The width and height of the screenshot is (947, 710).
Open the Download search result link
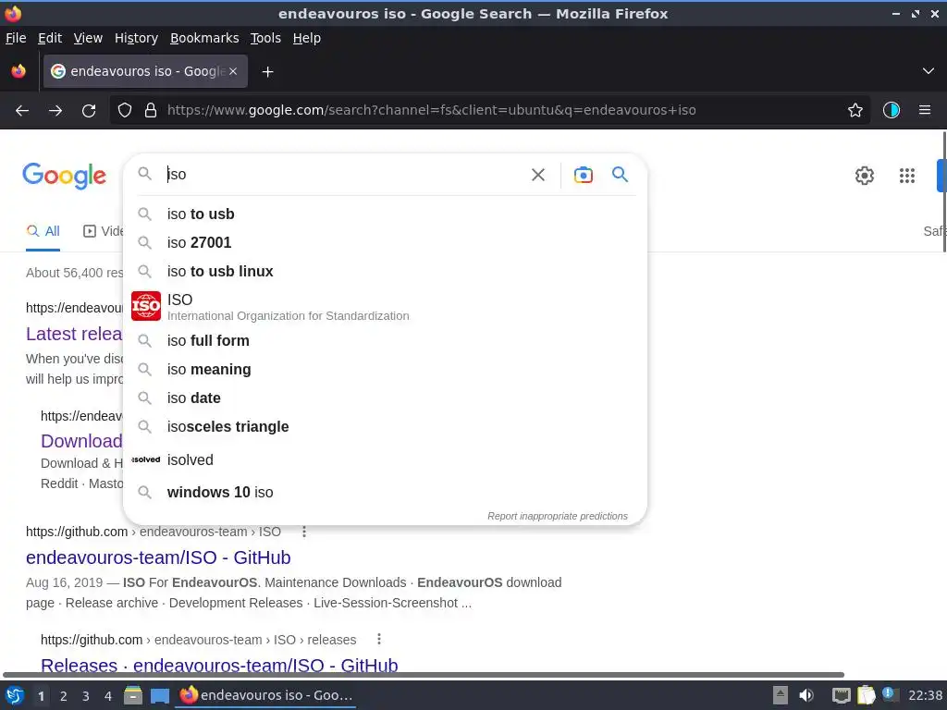point(81,441)
